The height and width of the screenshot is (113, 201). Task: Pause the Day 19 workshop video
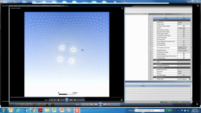tap(100, 105)
